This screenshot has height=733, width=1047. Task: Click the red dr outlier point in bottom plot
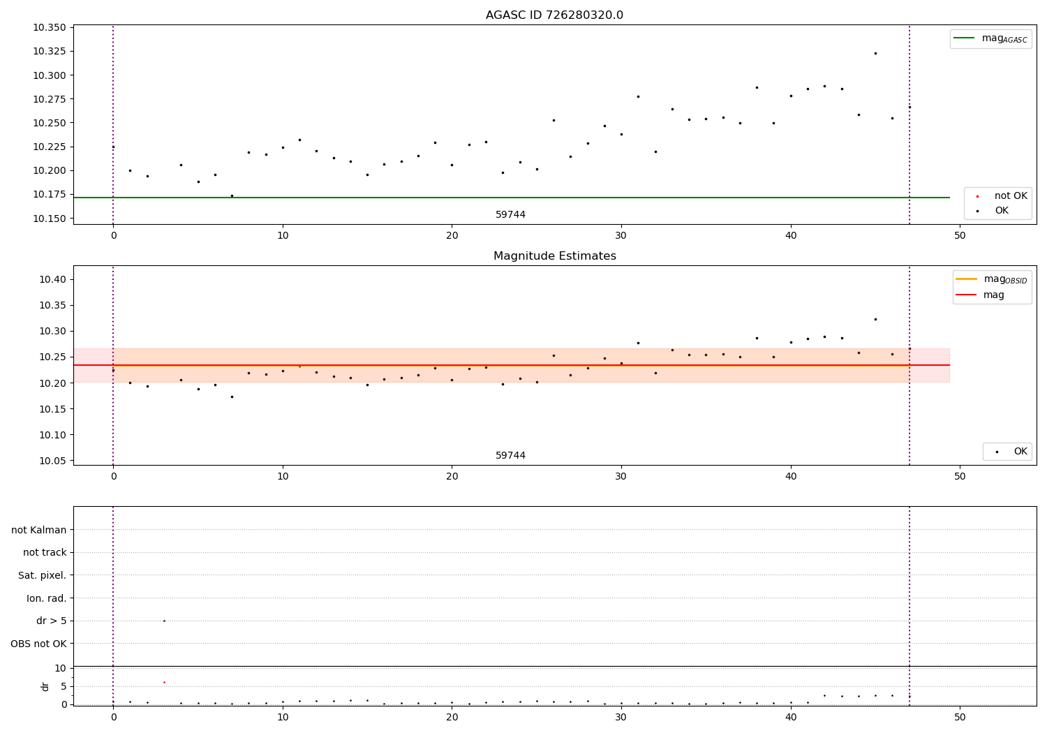click(x=164, y=682)
